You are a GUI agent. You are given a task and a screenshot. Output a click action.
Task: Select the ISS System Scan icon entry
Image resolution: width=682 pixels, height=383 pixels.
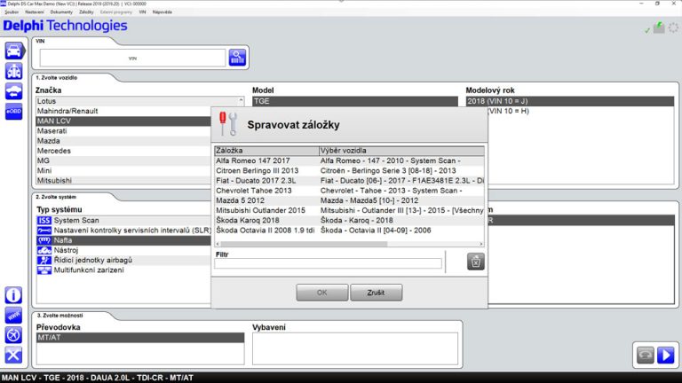44,220
